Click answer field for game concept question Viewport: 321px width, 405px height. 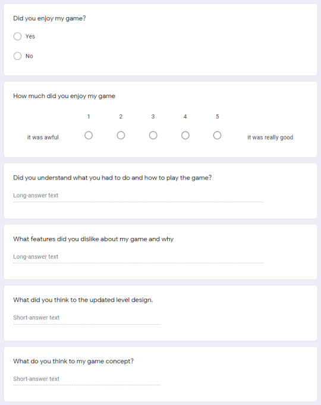[87, 379]
